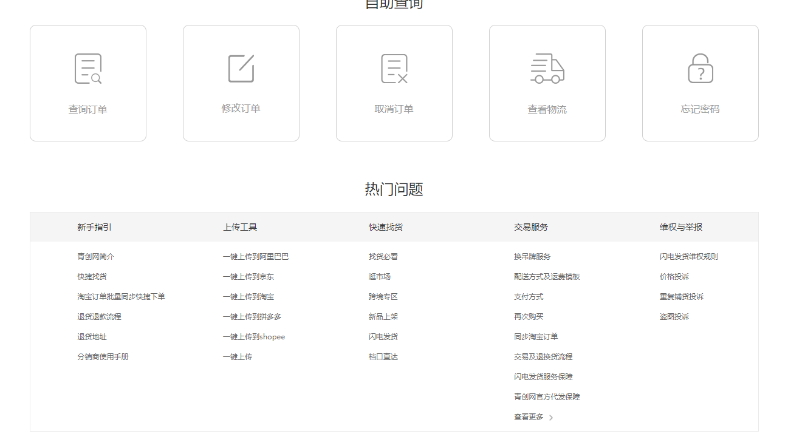The image size is (788, 448).
Task: Open 交易及退换货流程 link
Action: point(543,357)
